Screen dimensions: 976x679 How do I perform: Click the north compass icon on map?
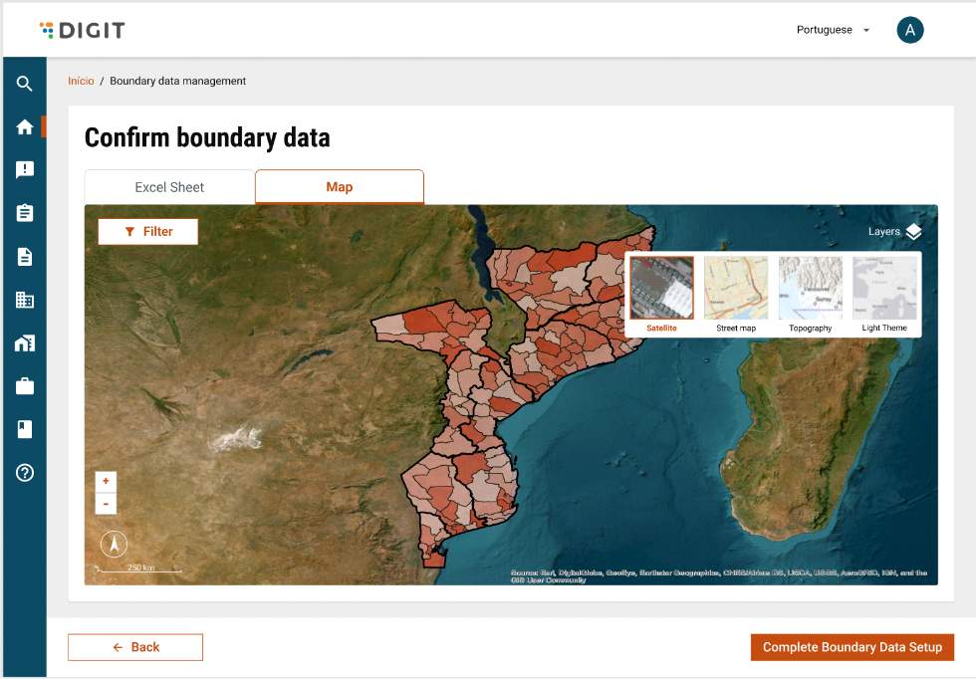point(115,545)
